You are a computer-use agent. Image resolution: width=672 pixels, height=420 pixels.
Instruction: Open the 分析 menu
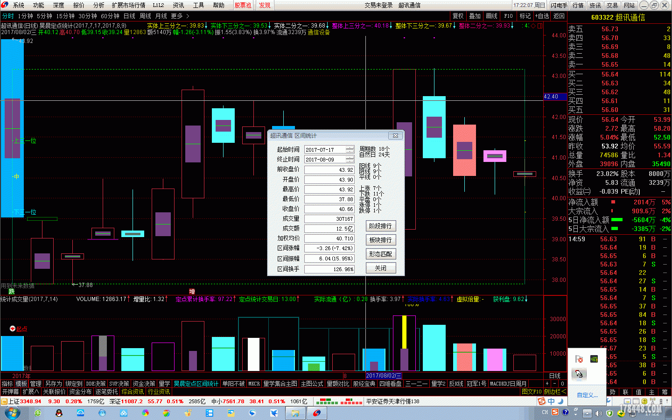point(99,5)
